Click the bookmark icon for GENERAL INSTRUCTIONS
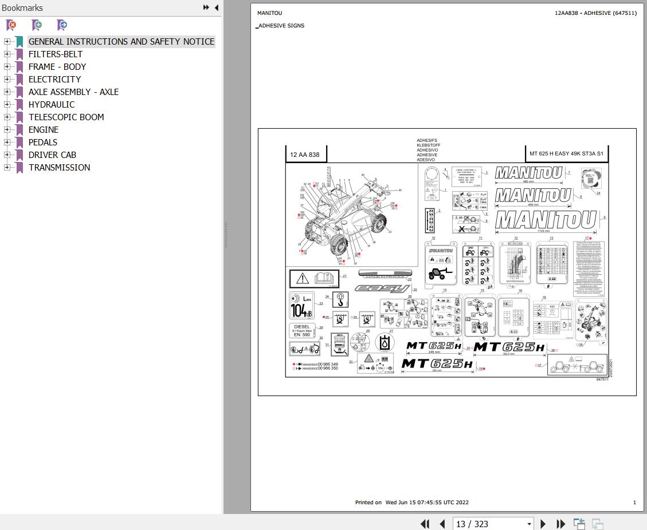The width and height of the screenshot is (647, 530). 19,42
